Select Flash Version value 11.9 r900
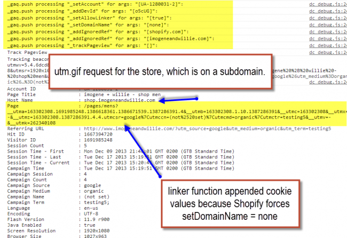The image size is (347, 238). [97, 219]
